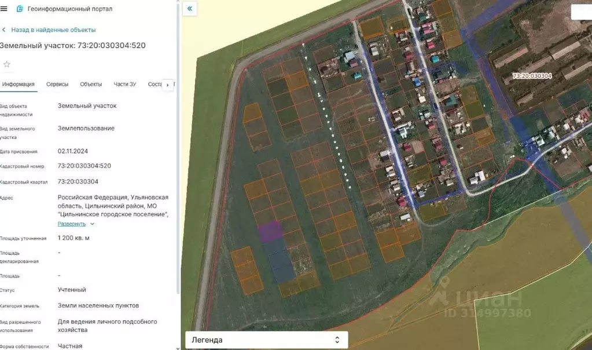Switch to the Информация tab
The image size is (592, 350).
point(18,84)
